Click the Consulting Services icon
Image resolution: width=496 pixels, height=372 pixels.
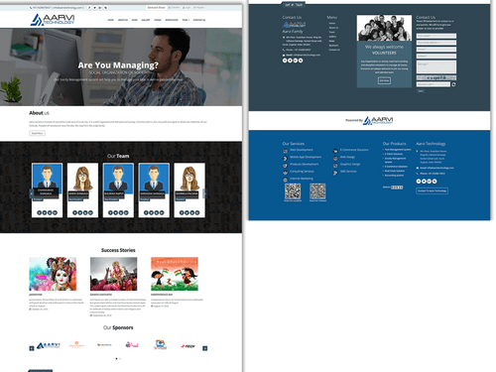[x=285, y=173]
